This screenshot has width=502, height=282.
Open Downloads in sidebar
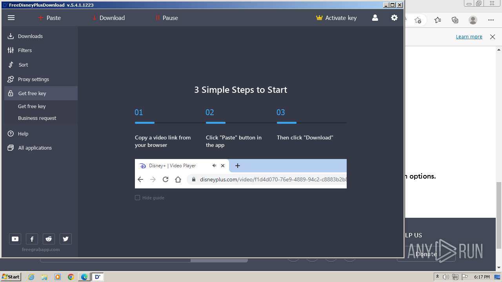[41, 36]
